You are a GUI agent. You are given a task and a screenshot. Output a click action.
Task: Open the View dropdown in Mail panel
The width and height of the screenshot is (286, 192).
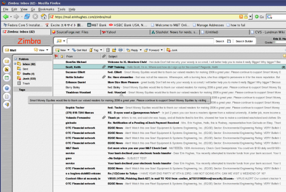(x=47, y=50)
